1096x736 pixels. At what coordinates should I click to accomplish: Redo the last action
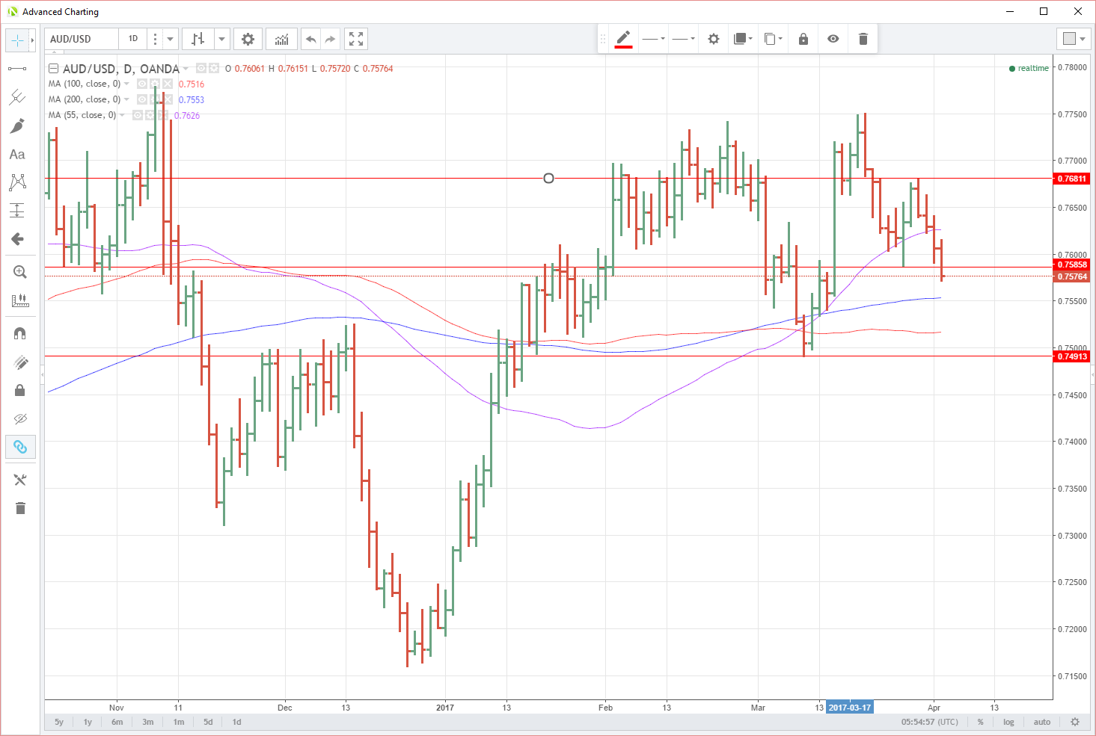[330, 39]
